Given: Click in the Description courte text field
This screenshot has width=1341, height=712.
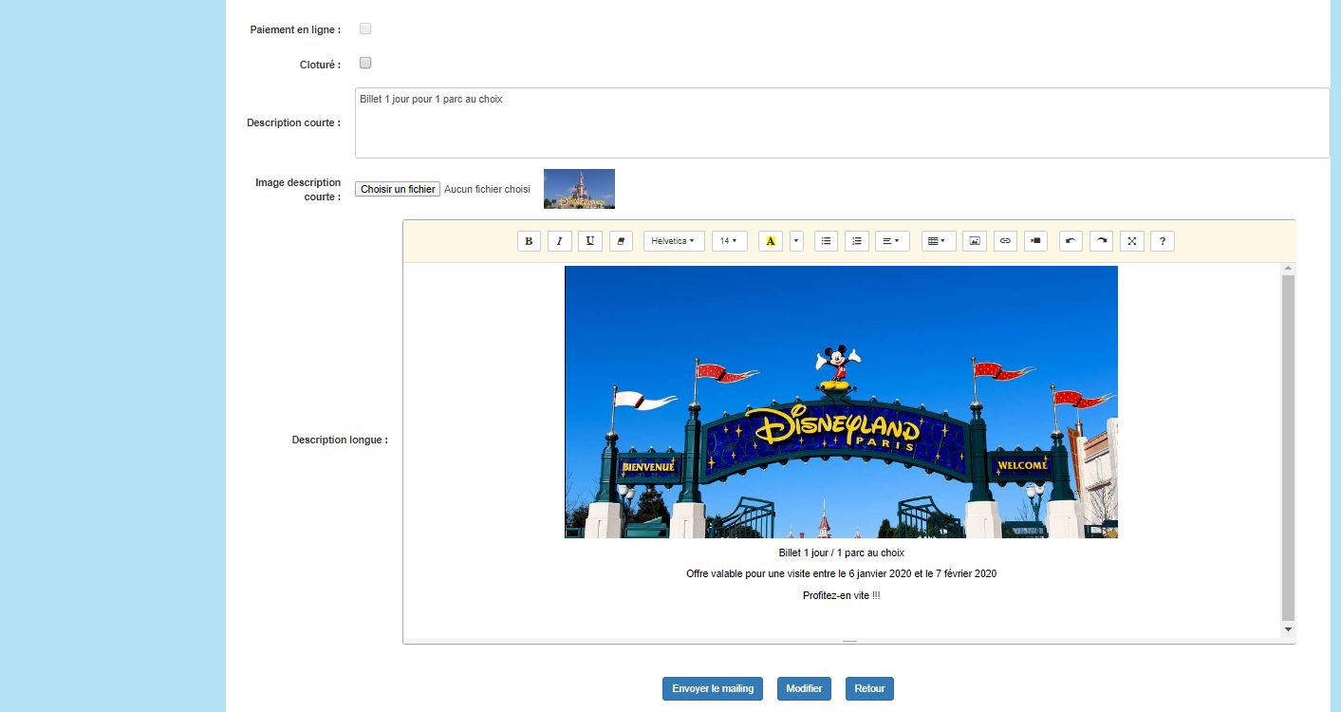Looking at the screenshot, I should (x=842, y=123).
